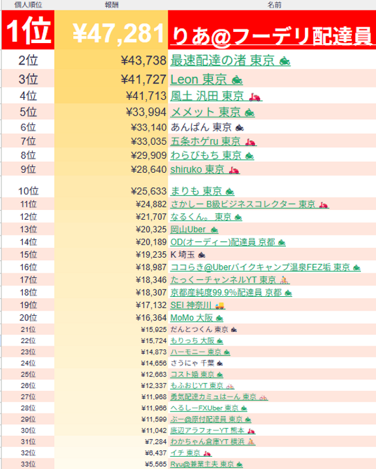Open 最速配達の渚 東京 link

230,61
